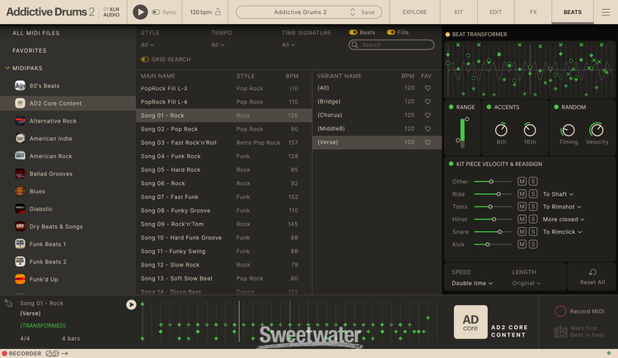Favorite the (Middle8) variant heart
The width and height of the screenshot is (618, 358).
[428, 128]
